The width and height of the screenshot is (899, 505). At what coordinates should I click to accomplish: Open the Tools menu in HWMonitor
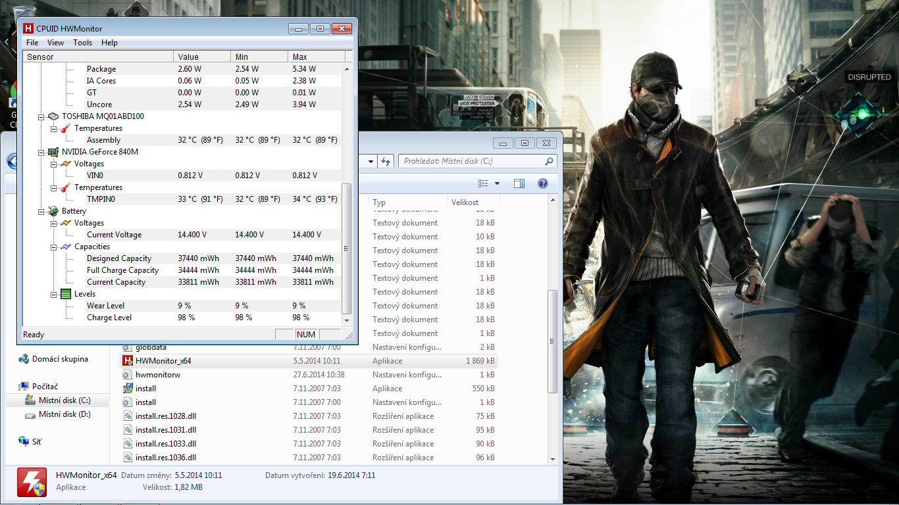pos(82,43)
